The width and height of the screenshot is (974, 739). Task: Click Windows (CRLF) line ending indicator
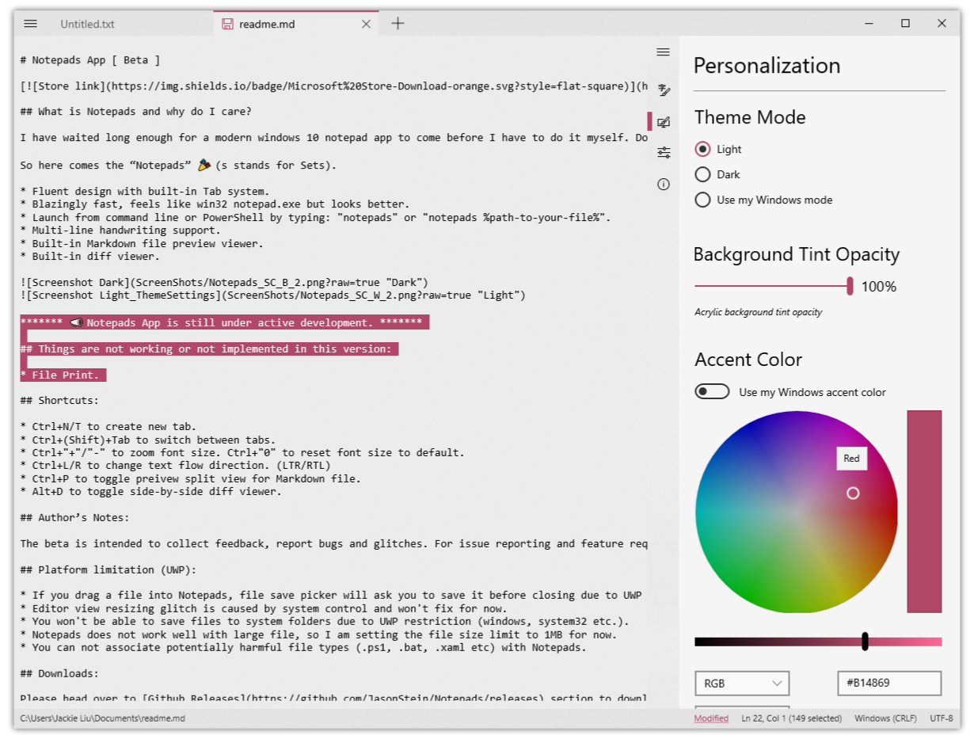pyautogui.click(x=885, y=718)
